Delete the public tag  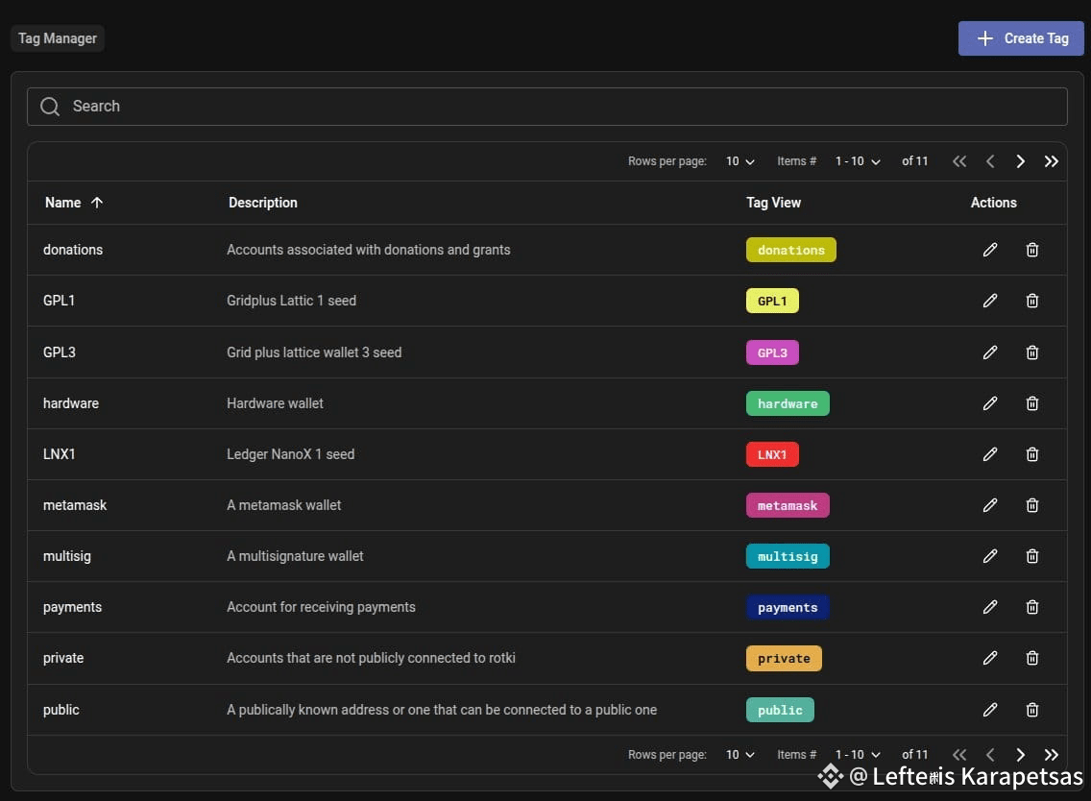pyautogui.click(x=1032, y=710)
